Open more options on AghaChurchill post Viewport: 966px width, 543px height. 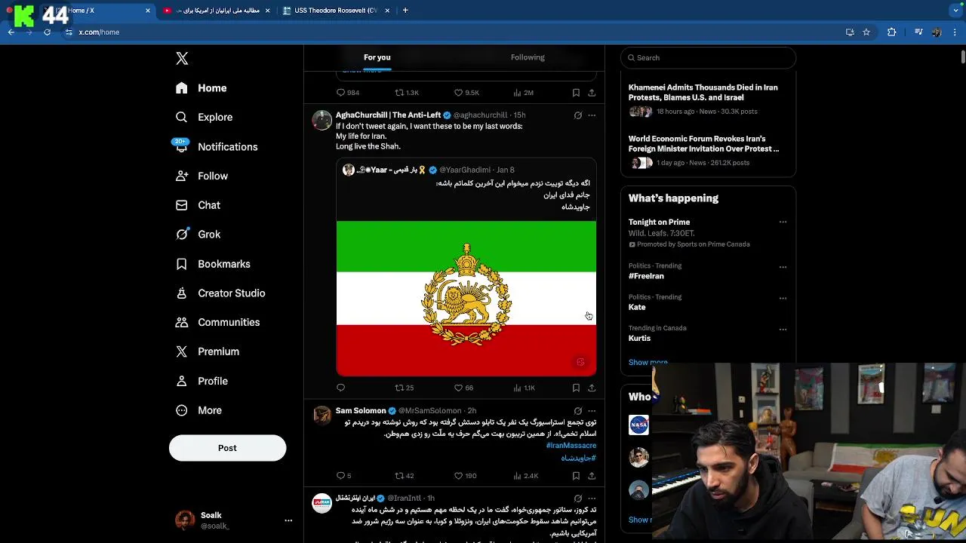592,115
